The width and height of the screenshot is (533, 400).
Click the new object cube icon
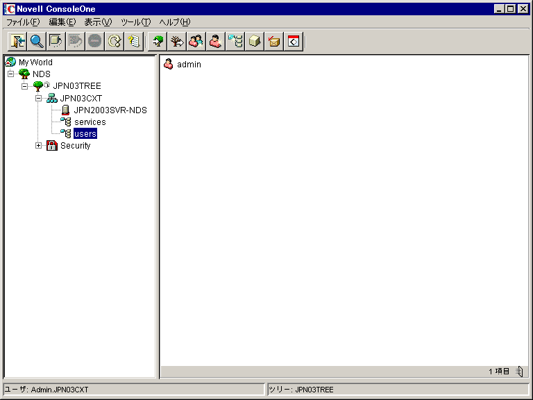pos(255,42)
